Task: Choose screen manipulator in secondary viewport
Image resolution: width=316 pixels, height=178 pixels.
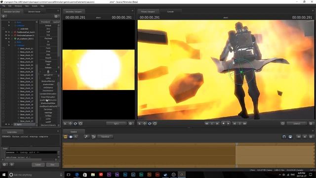Action: pyautogui.click(x=80, y=124)
